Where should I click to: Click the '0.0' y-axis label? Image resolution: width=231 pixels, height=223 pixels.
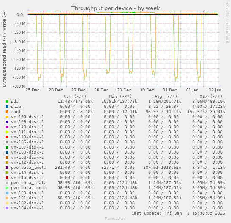coord(20,15)
